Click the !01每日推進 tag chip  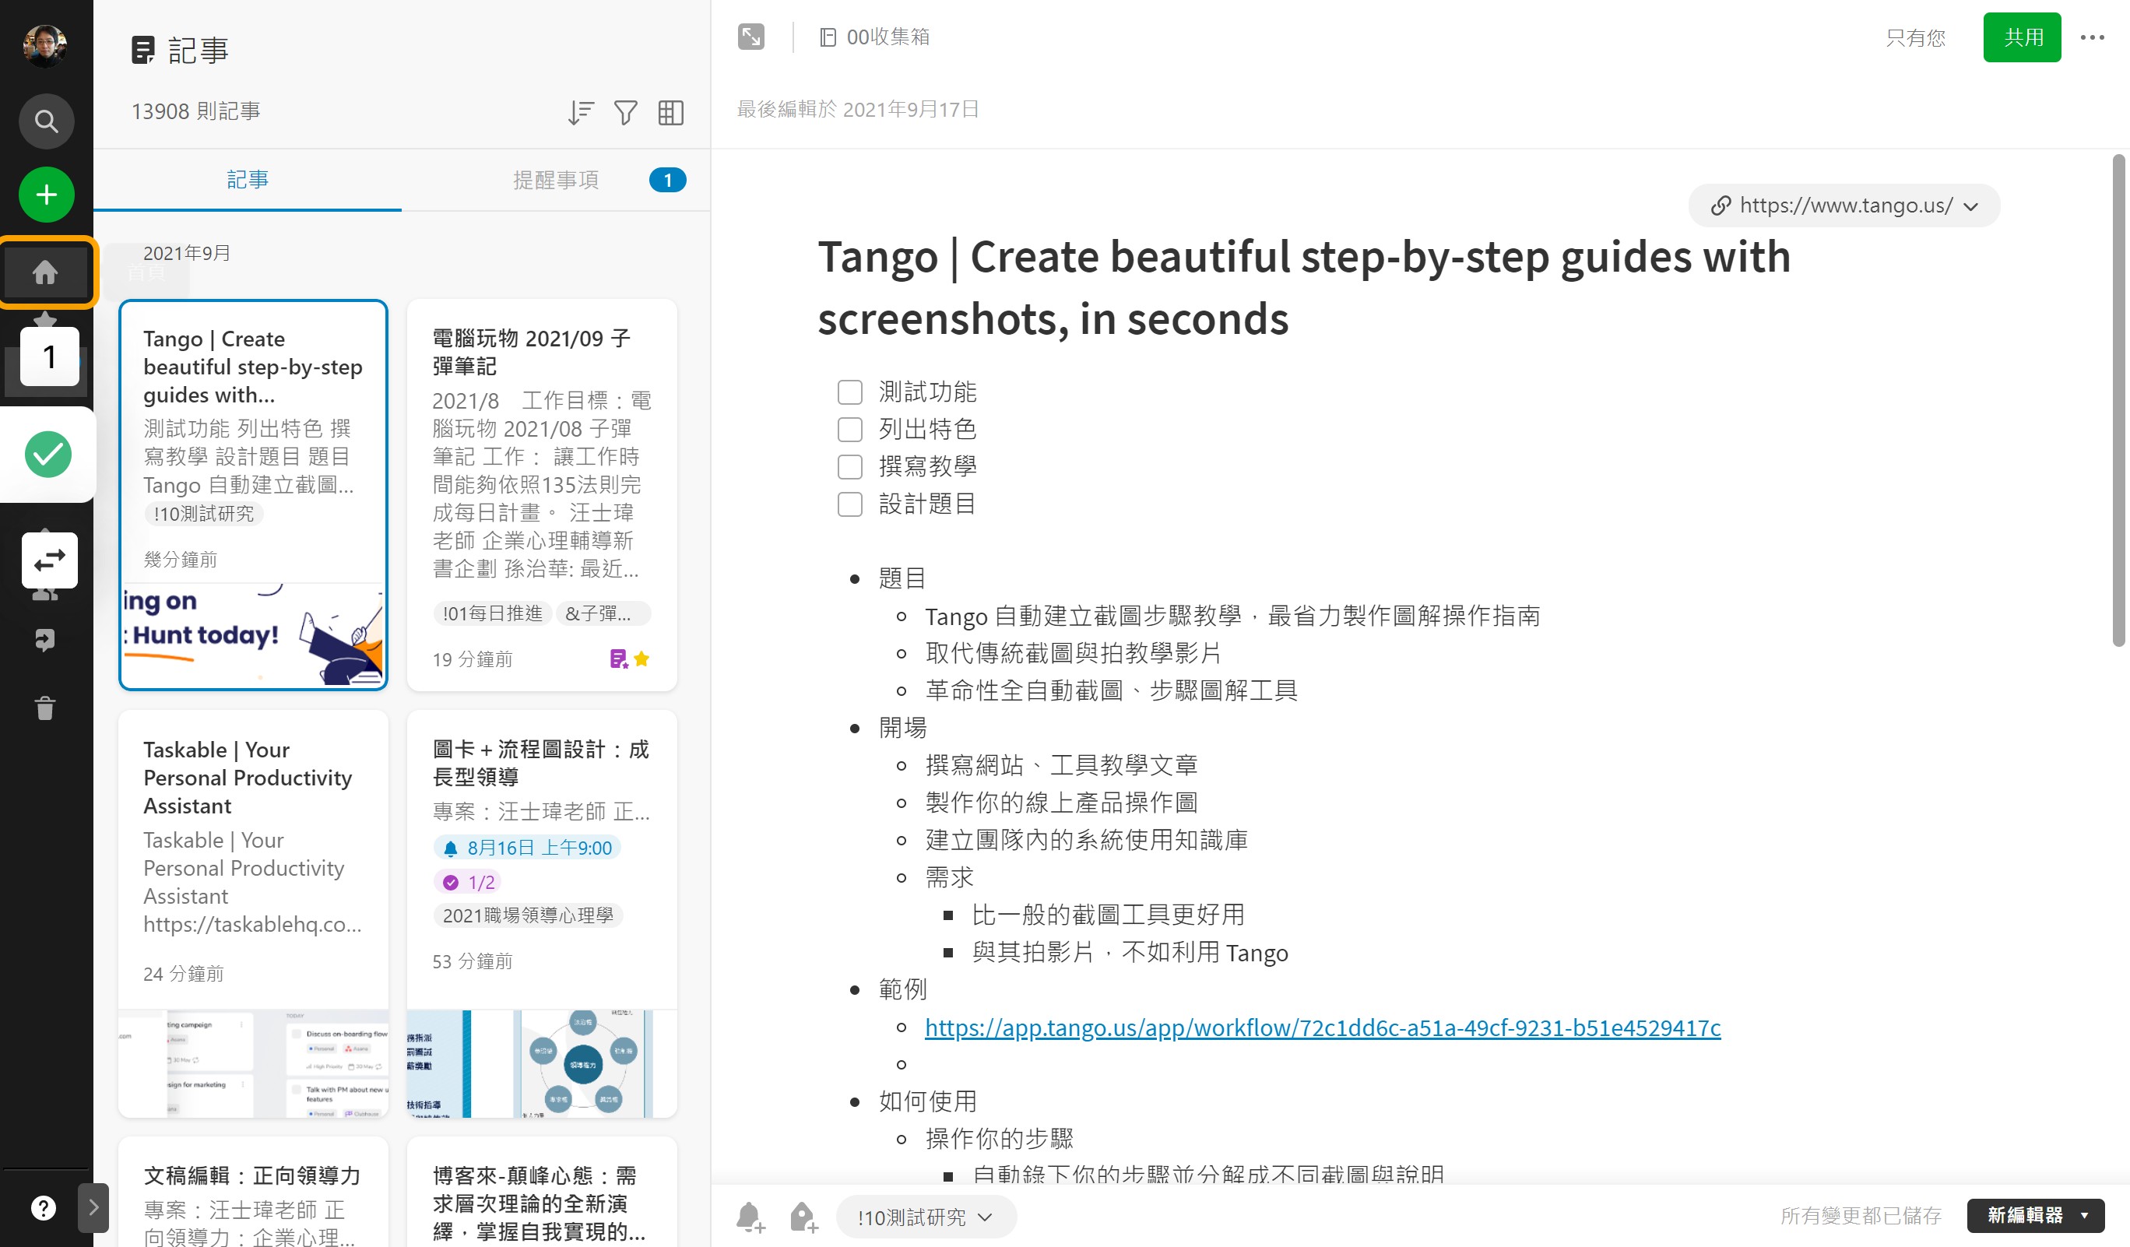tap(493, 613)
